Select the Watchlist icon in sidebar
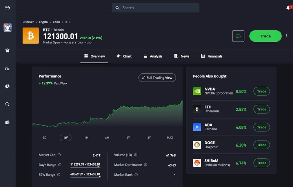 coord(7,68)
